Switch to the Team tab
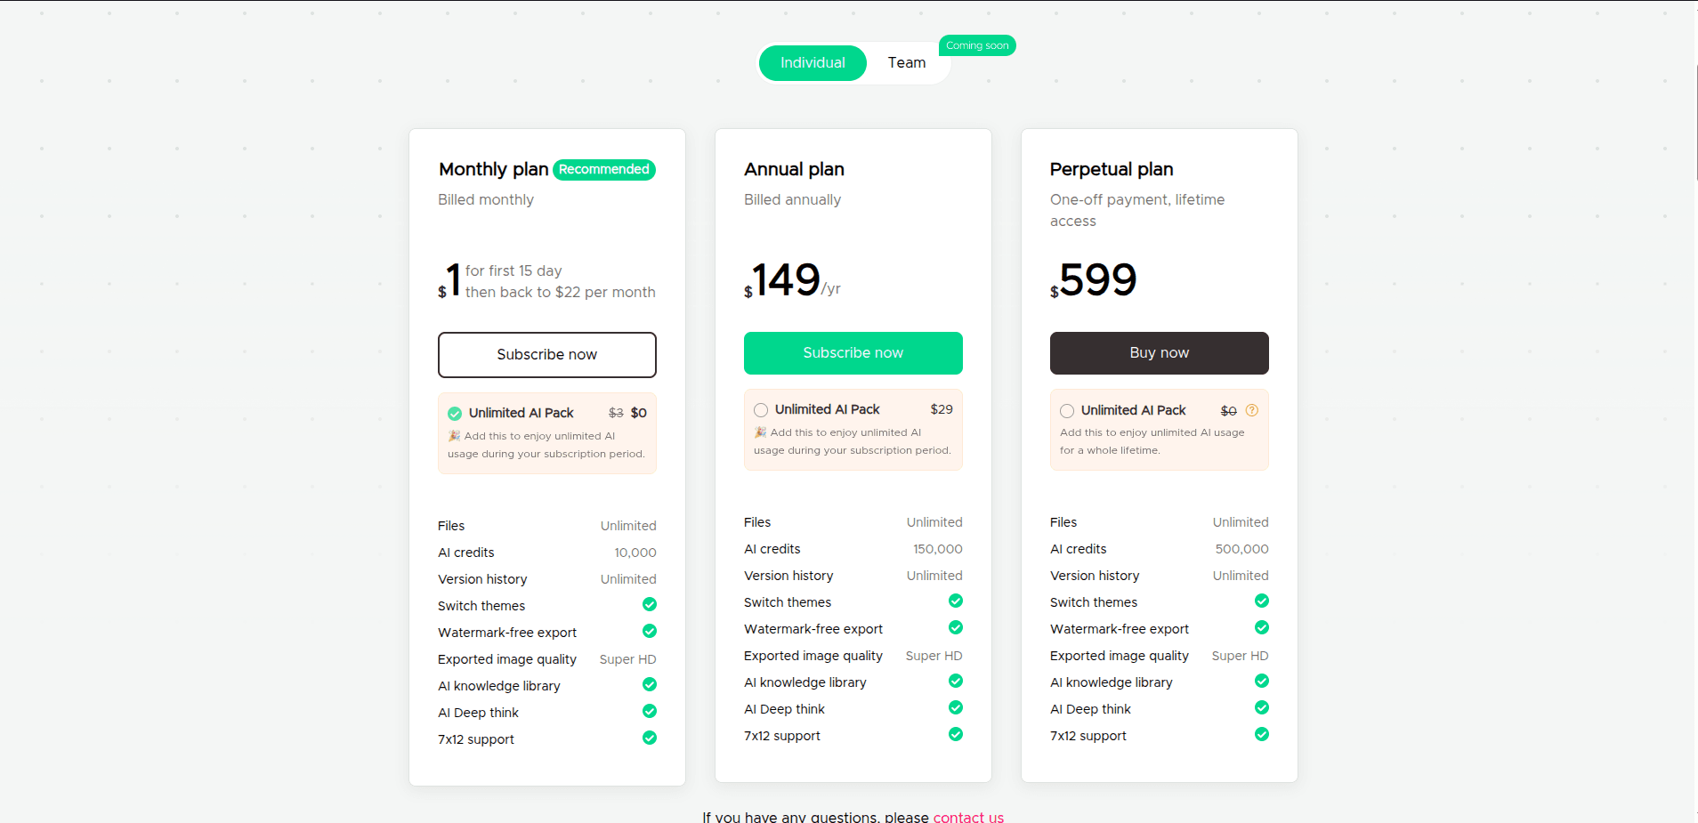This screenshot has width=1698, height=823. coord(907,63)
